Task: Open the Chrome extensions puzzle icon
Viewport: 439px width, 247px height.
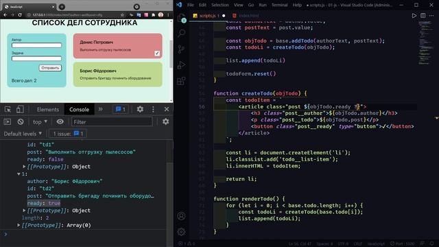Action: 154,15
